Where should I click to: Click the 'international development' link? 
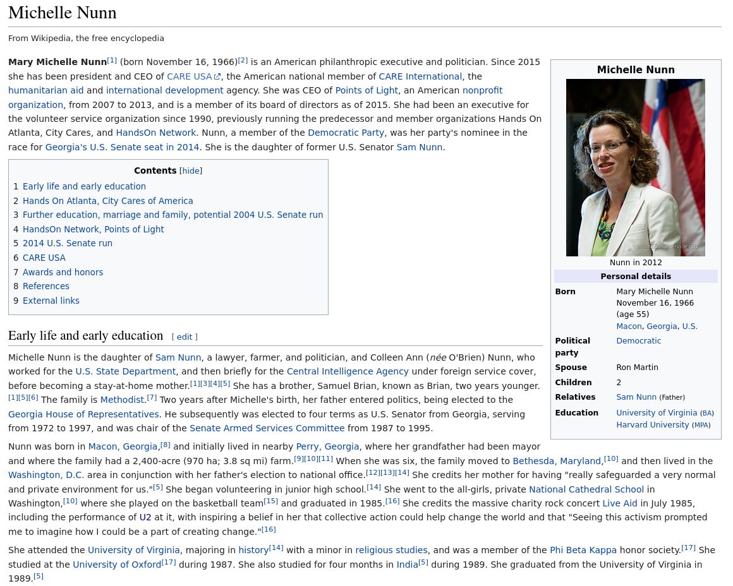(x=164, y=91)
